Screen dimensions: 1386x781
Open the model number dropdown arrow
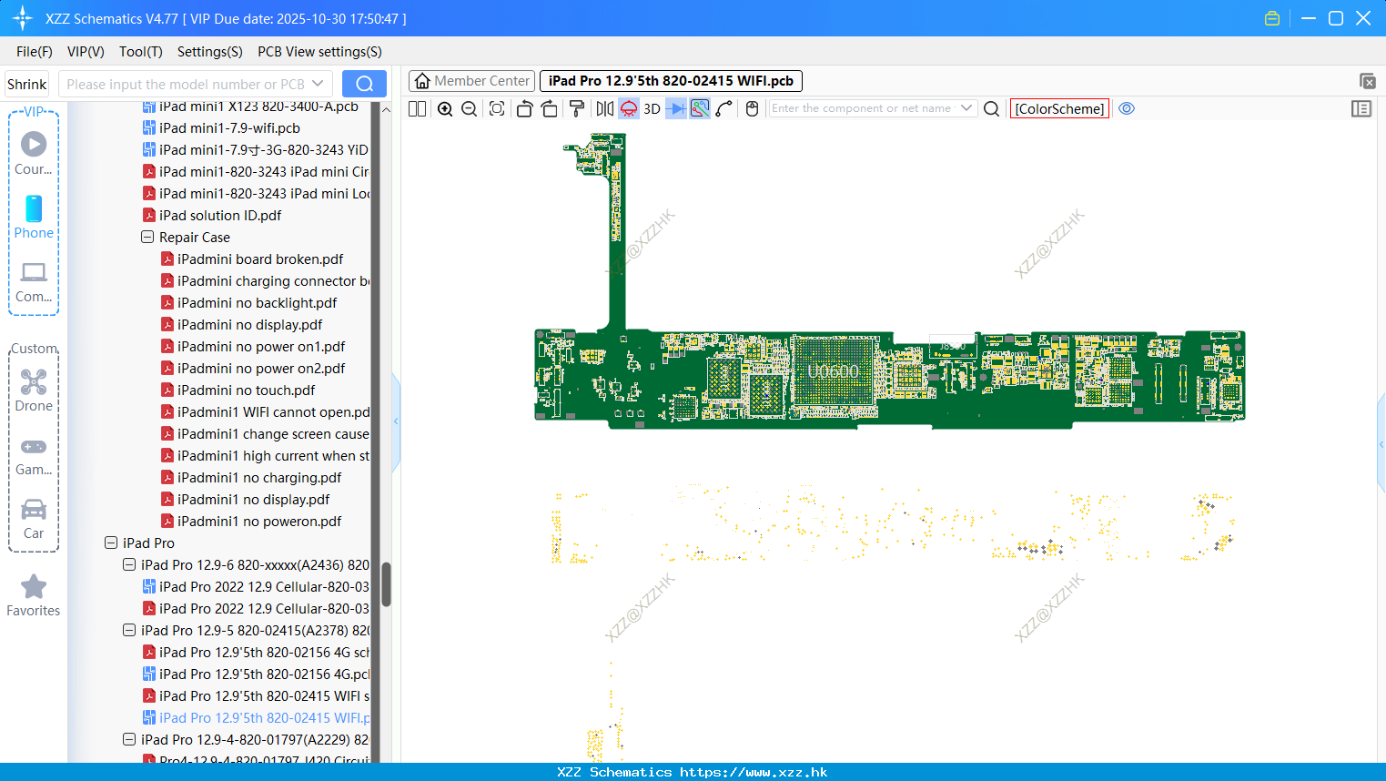pos(318,84)
